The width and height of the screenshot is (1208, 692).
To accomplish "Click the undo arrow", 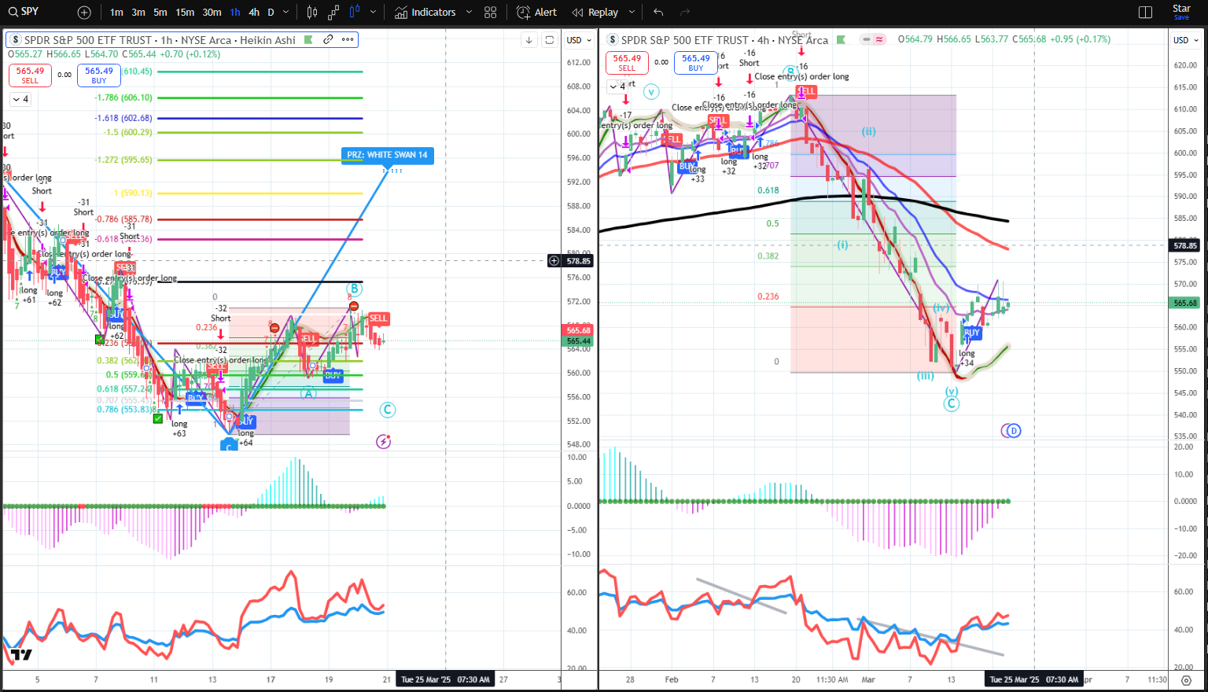I will pos(658,13).
